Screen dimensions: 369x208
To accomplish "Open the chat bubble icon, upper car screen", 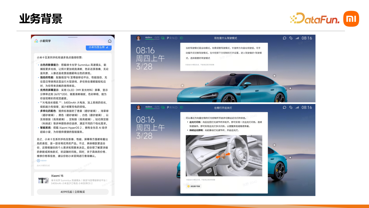I will (x=285, y=38).
